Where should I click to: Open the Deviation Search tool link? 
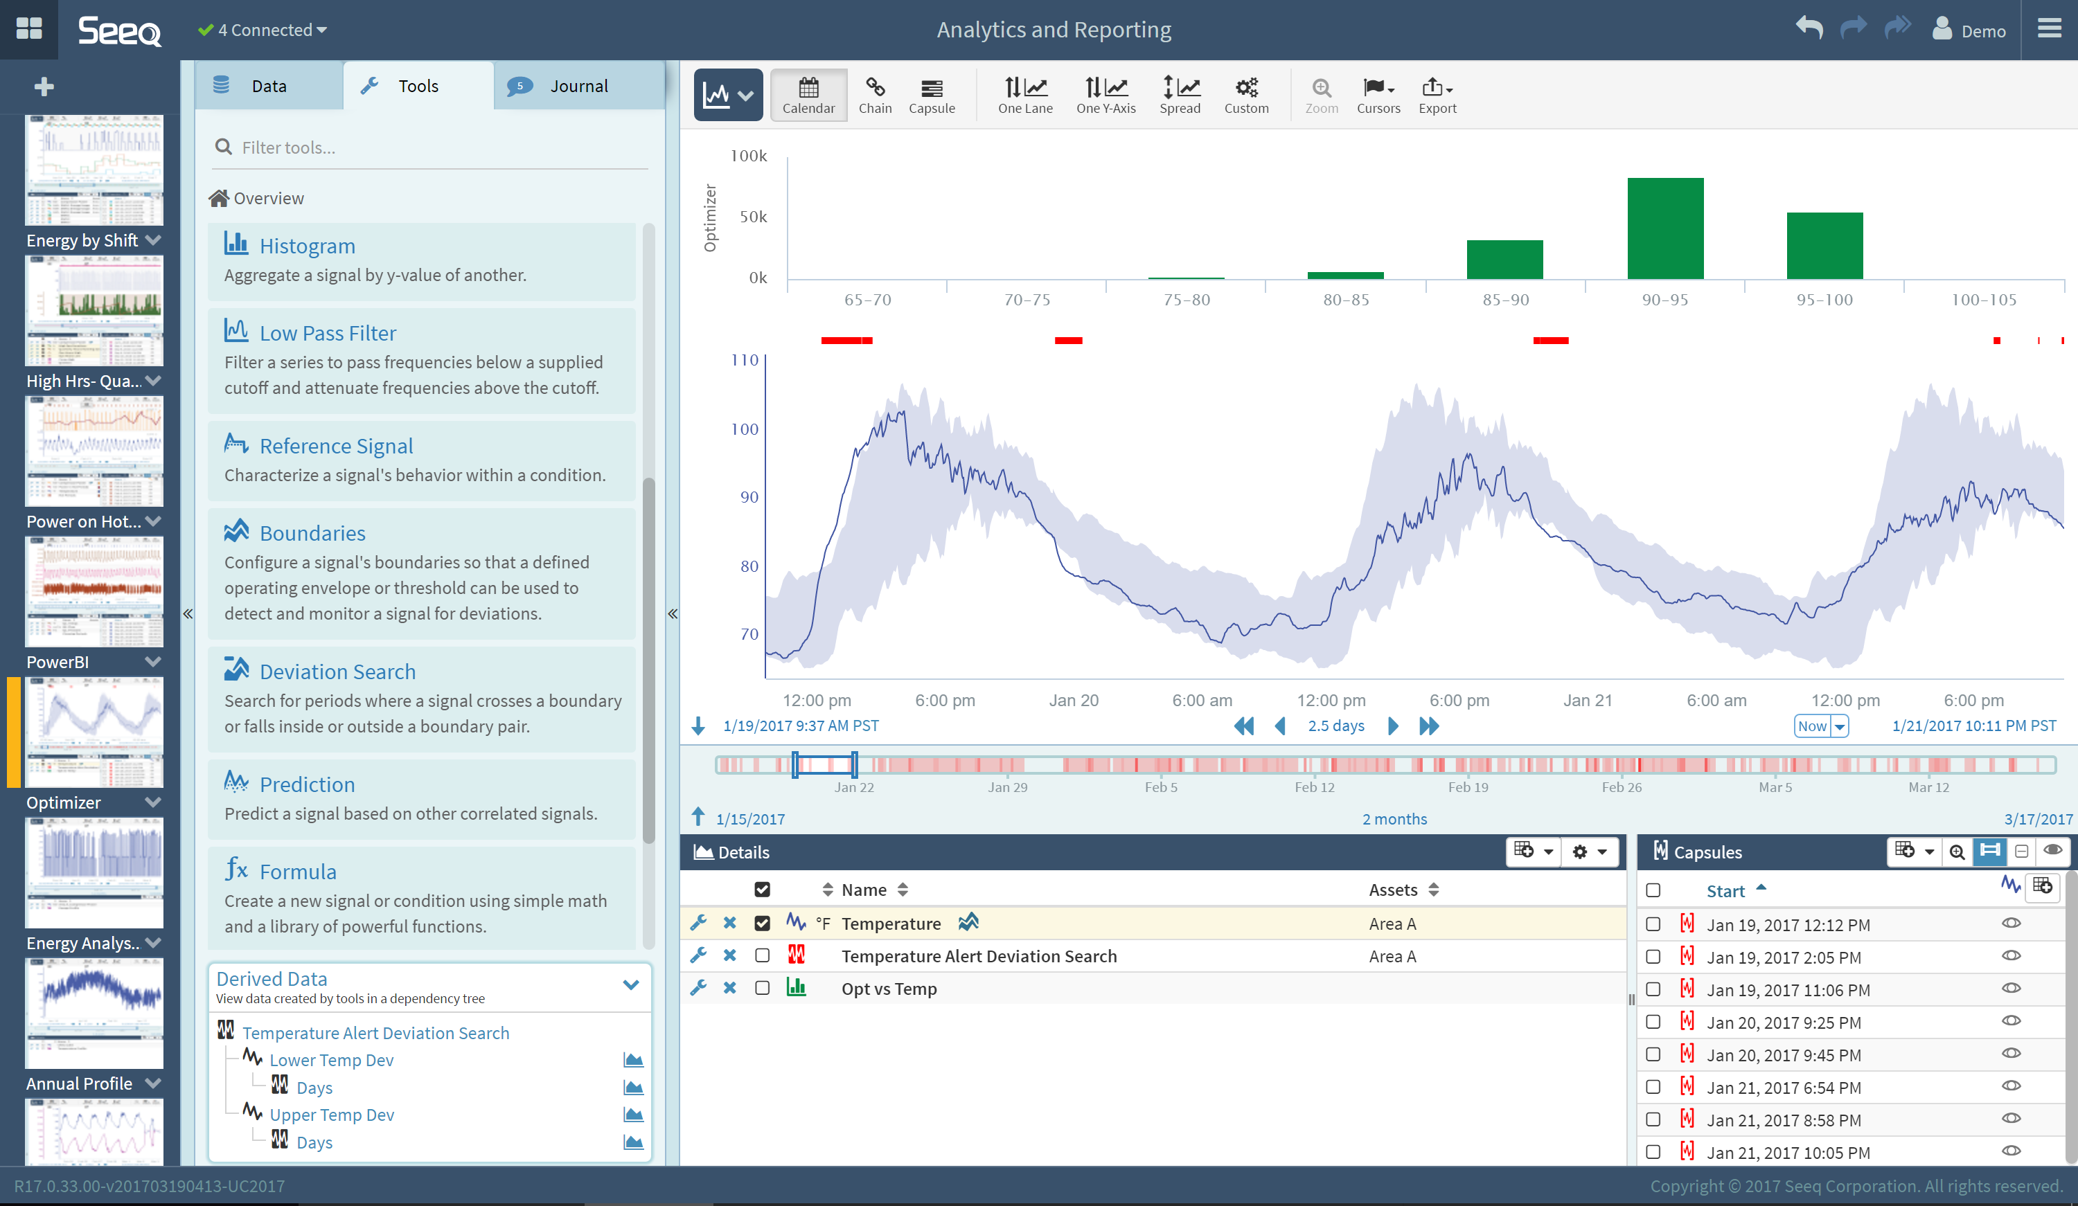coord(337,671)
